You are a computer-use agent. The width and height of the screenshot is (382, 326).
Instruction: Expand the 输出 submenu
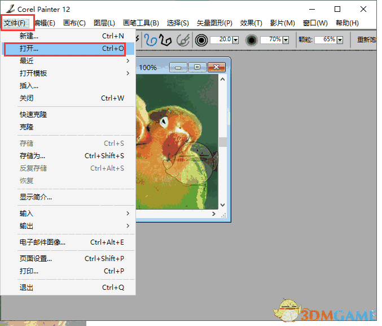click(x=68, y=226)
